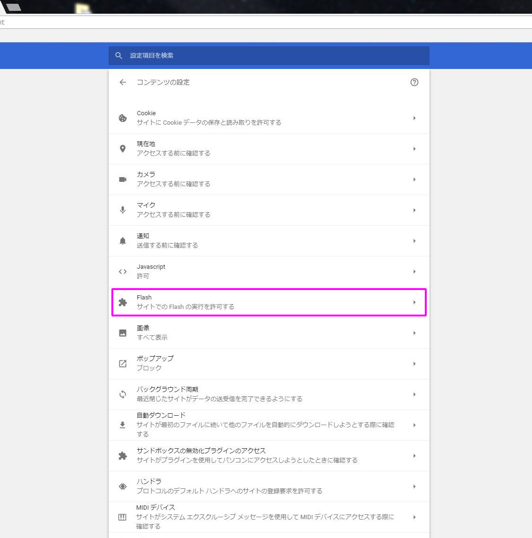Expand the 自動ダウンロード row arrow
Viewport: 532px width, 538px height.
point(414,425)
